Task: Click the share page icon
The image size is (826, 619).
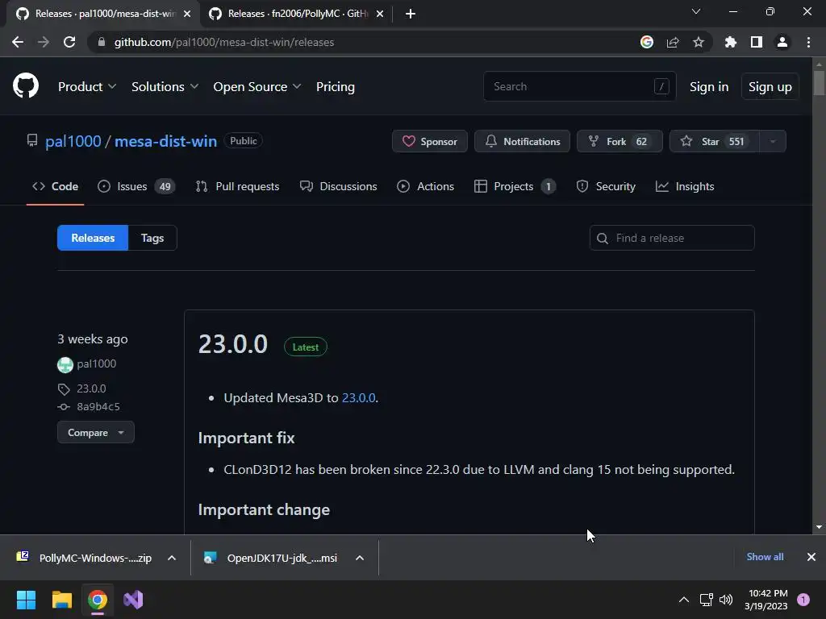Action: 673,42
